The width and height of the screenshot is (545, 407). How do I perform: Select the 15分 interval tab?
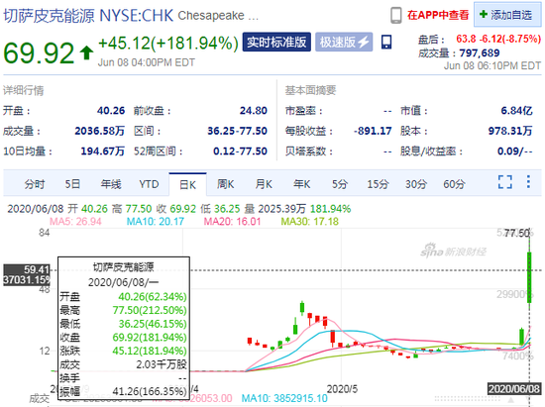[378, 184]
